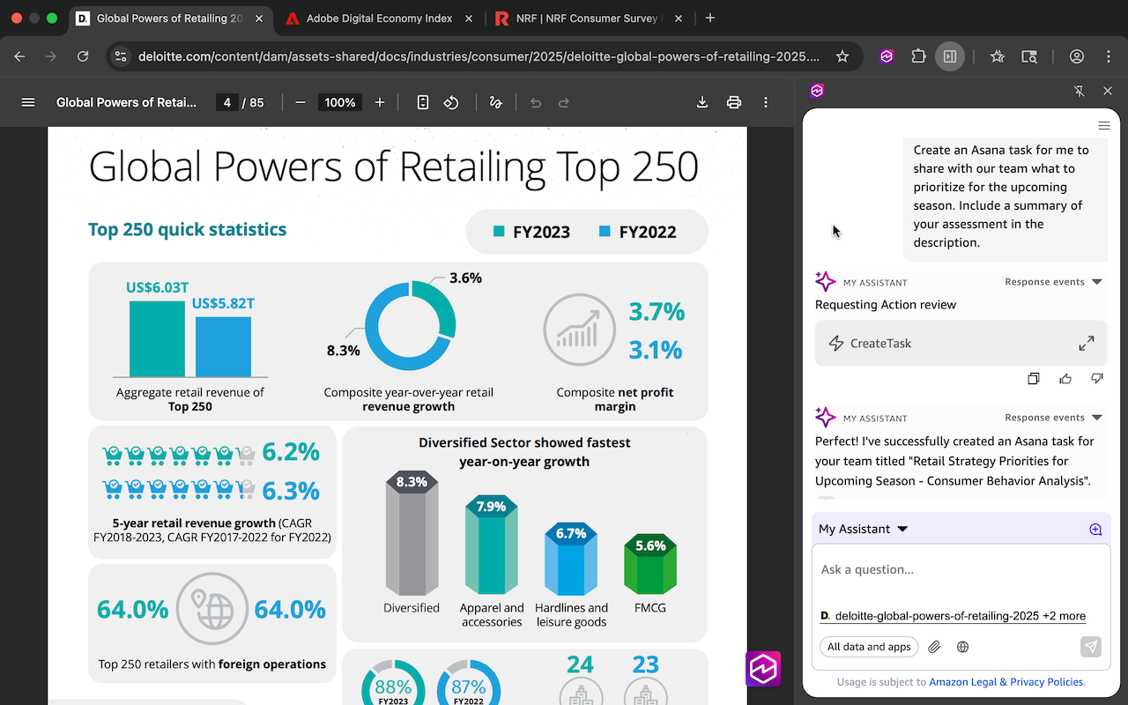This screenshot has height=705, width=1128.
Task: Download the PDF document
Action: (x=702, y=102)
